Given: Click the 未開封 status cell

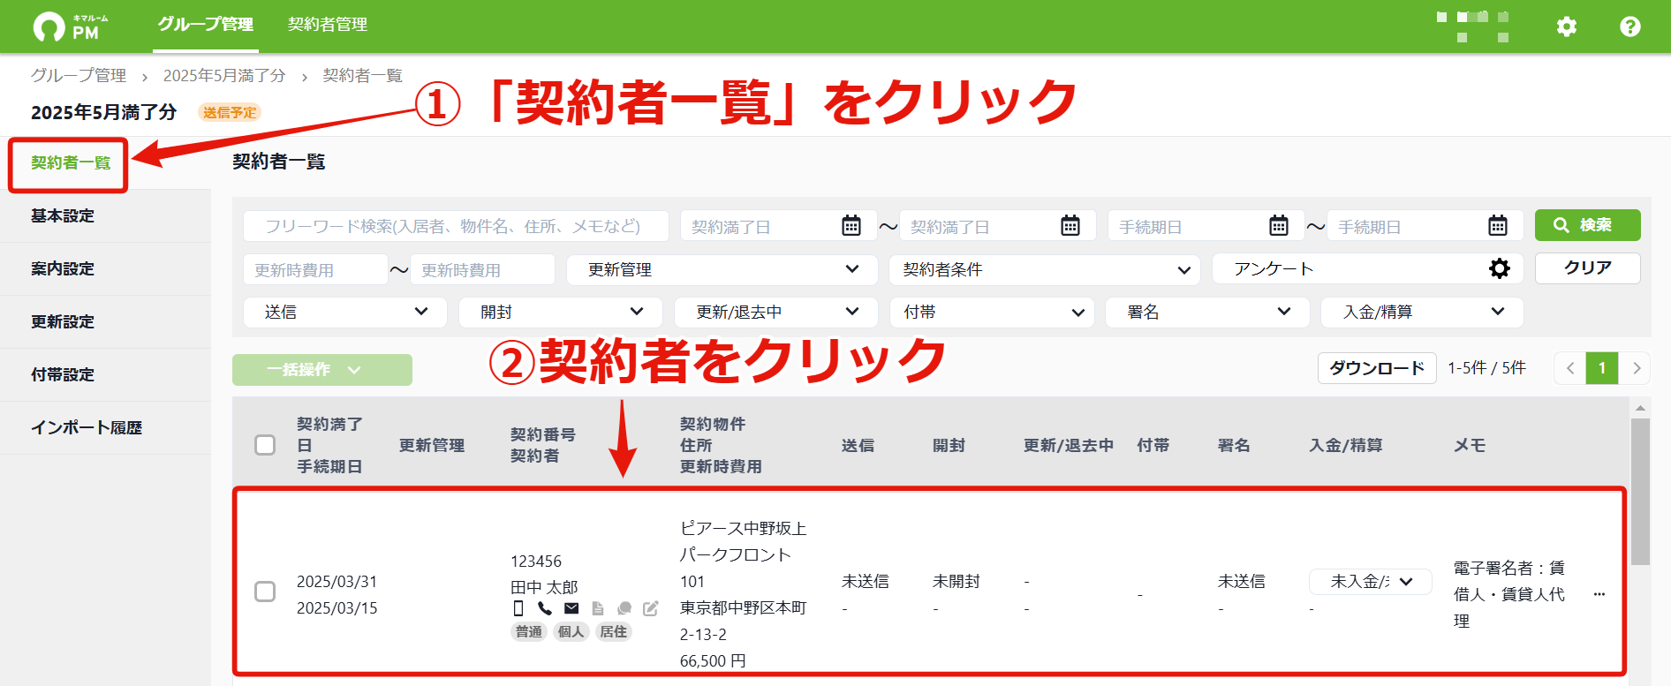Looking at the screenshot, I should point(956,582).
